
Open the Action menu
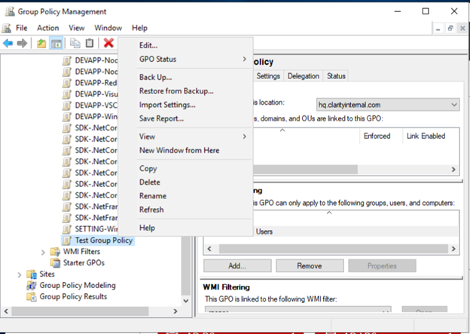(48, 28)
